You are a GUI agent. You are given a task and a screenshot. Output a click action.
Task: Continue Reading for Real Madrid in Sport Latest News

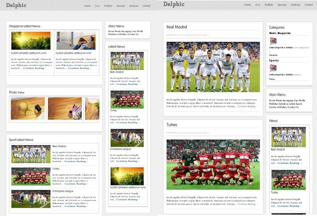76,162
